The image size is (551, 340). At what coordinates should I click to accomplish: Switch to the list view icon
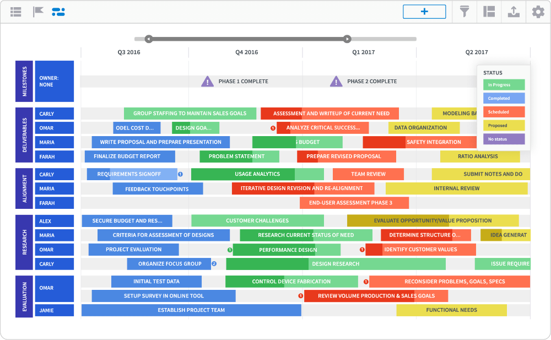15,12
